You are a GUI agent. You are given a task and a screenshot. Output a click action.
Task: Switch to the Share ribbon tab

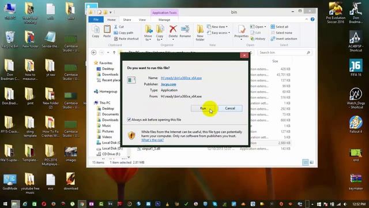pos(127,20)
